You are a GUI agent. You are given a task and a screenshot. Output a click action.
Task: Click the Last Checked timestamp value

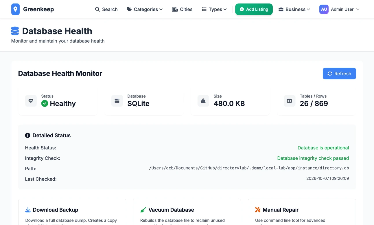pos(328,178)
